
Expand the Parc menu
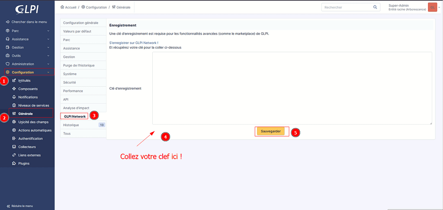point(27,31)
